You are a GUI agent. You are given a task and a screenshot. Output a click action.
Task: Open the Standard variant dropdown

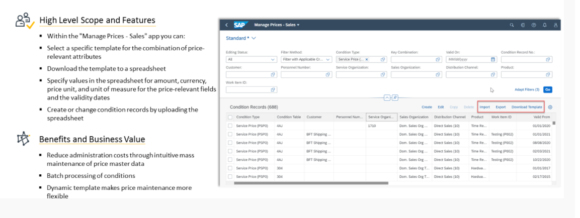(x=254, y=38)
